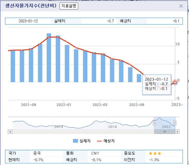Click the 2022 label in the navigator chart

[166, 127]
